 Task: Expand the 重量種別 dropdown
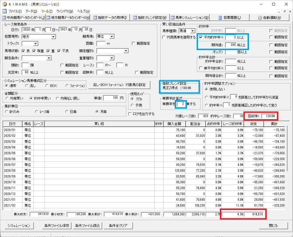point(112,58)
